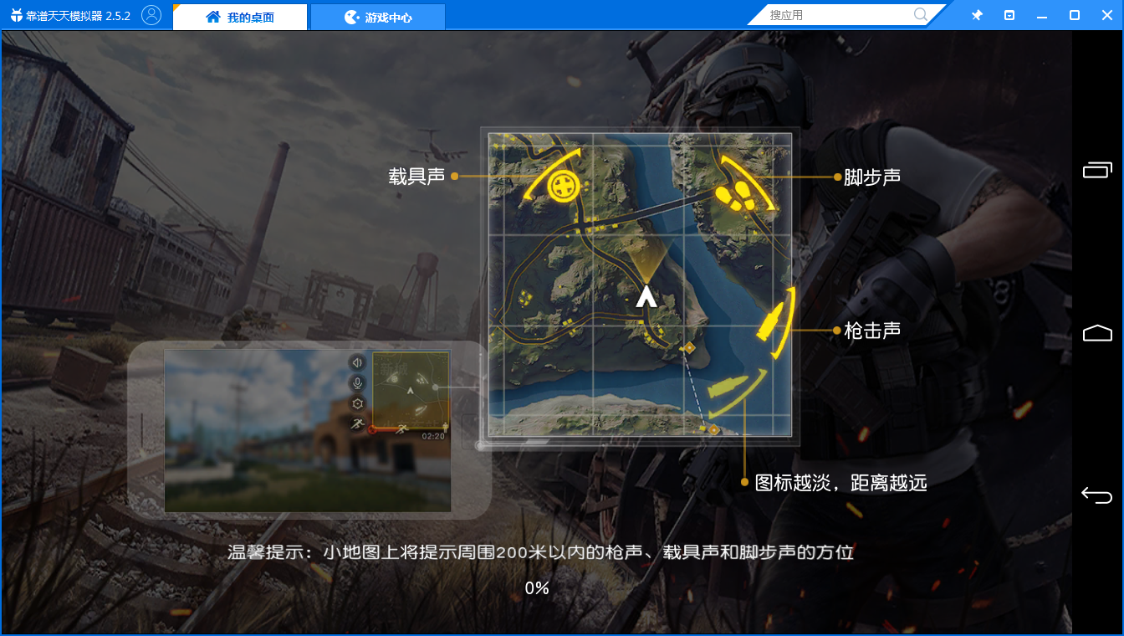Minimize the emulator window
Image resolution: width=1124 pixels, height=636 pixels.
pyautogui.click(x=1042, y=15)
